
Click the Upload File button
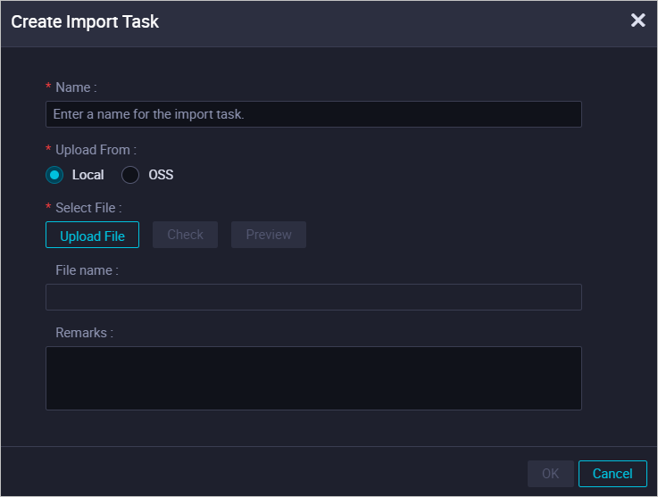pos(92,235)
